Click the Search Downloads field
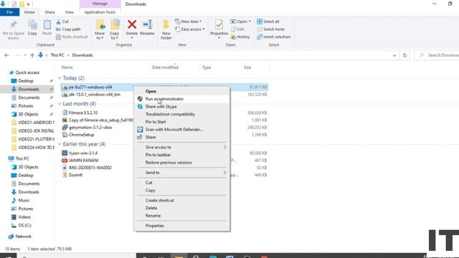Image resolution: width=459 pixels, height=258 pixels. pyautogui.click(x=437, y=55)
